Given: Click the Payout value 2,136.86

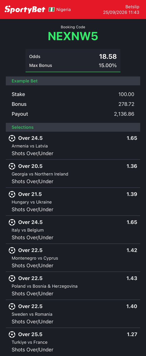Looking at the screenshot, I should pyautogui.click(x=124, y=114).
